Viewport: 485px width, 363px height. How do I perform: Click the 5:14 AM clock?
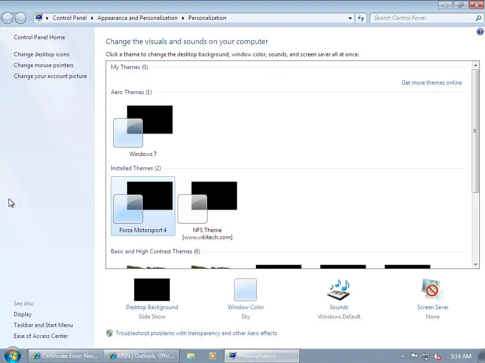[461, 356]
